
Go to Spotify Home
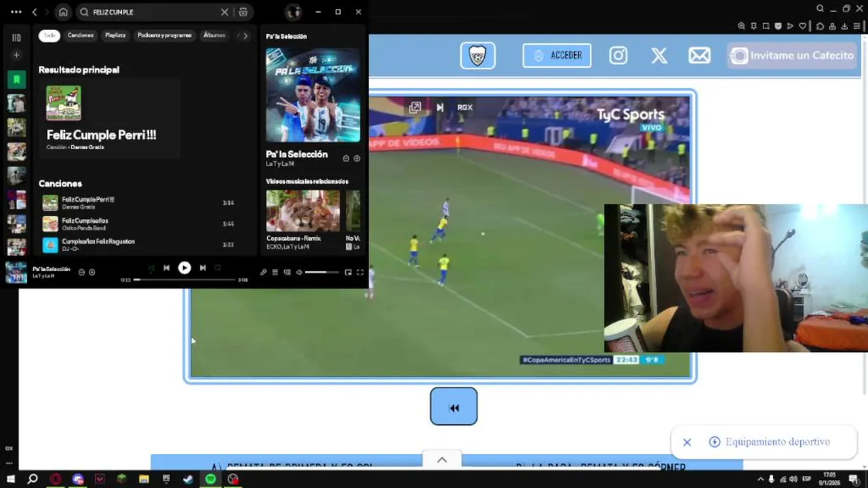coord(63,12)
